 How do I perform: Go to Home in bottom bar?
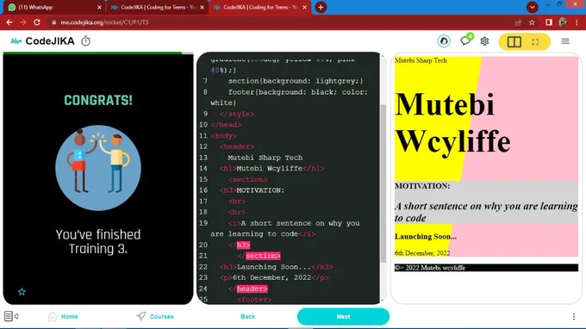[x=63, y=316]
